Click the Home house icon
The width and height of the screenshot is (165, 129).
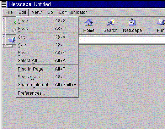(89, 22)
